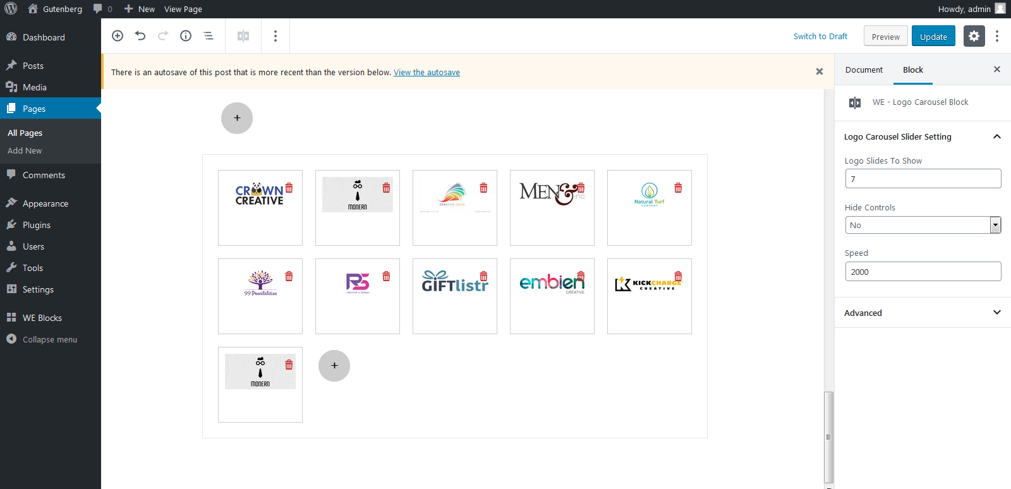
Task: Open Comments in the sidebar
Action: [x=51, y=175]
